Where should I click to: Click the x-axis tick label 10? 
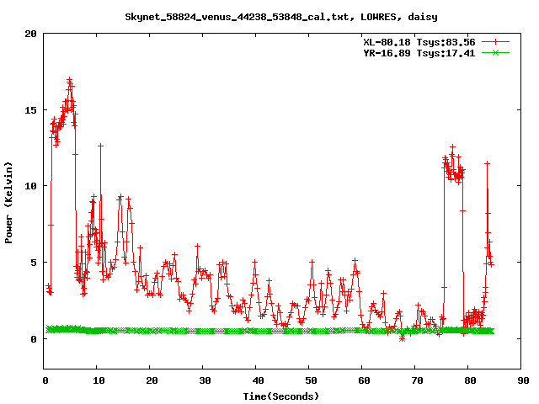click(99, 380)
